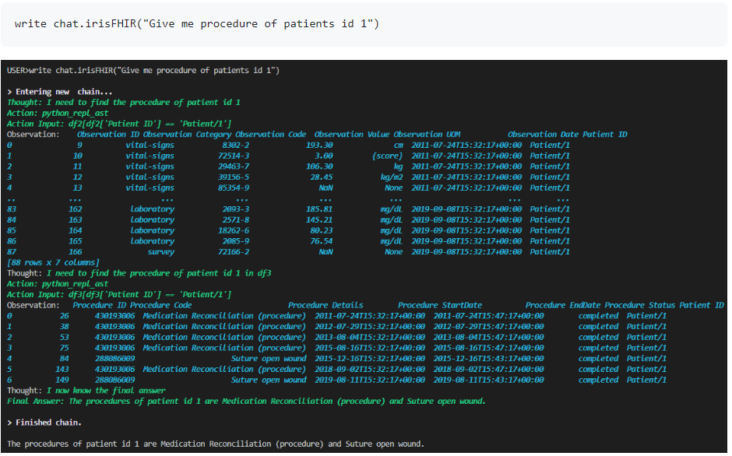Viewport: 732px width, 456px height.
Task: Click the "kg/m2" unit value
Action: [391, 177]
